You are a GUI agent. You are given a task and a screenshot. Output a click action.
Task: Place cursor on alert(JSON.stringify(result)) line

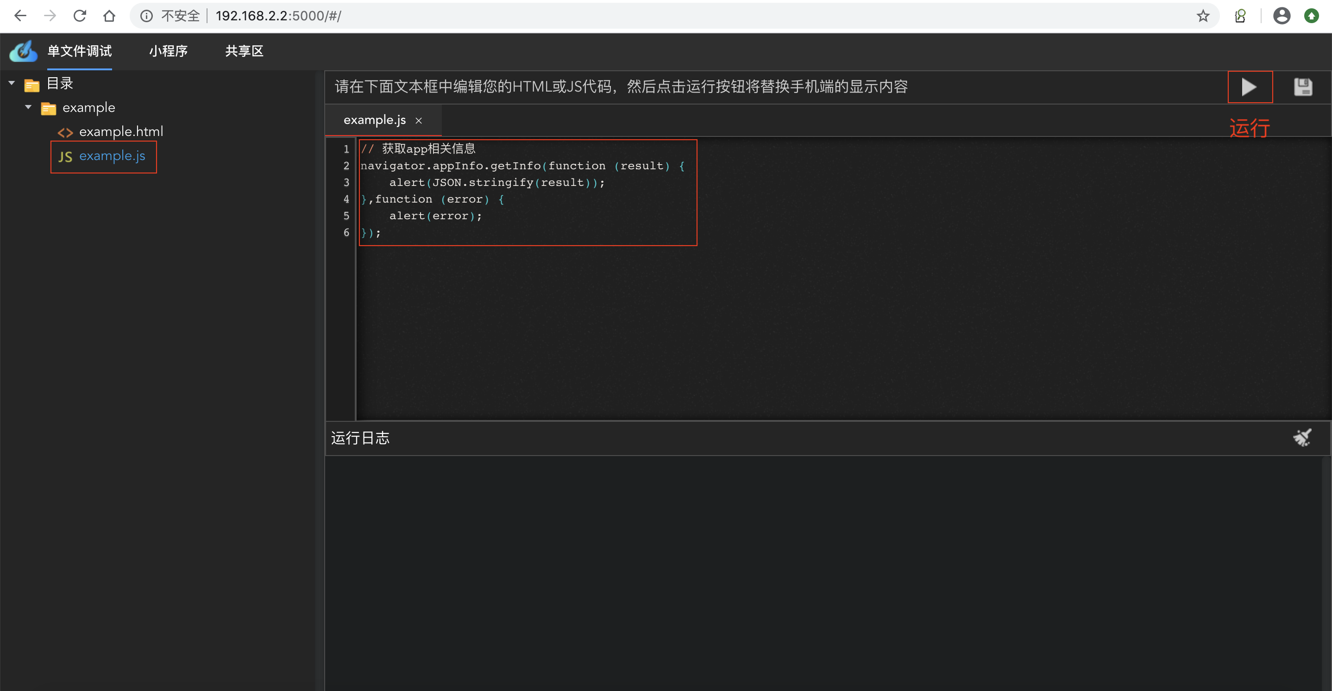coord(497,182)
